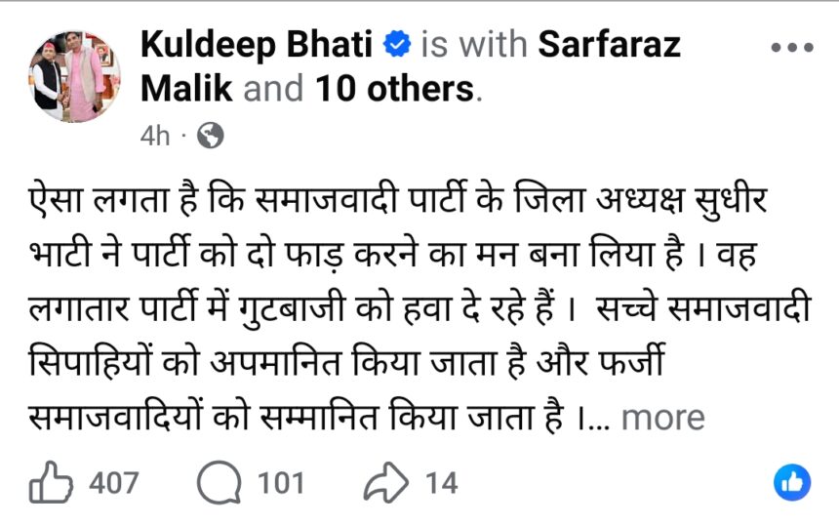Click the blue Like reaction badge
This screenshot has height=526, width=839.
coord(791,482)
